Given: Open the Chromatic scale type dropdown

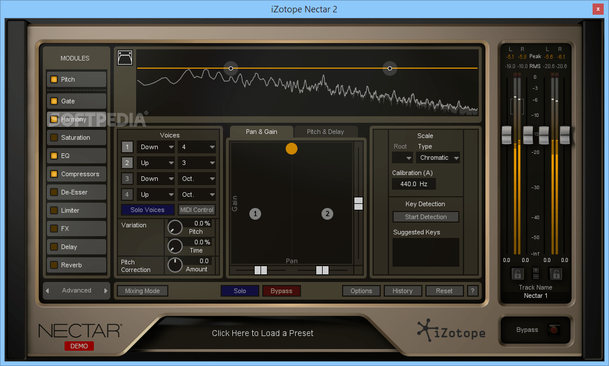Looking at the screenshot, I should coord(438,157).
